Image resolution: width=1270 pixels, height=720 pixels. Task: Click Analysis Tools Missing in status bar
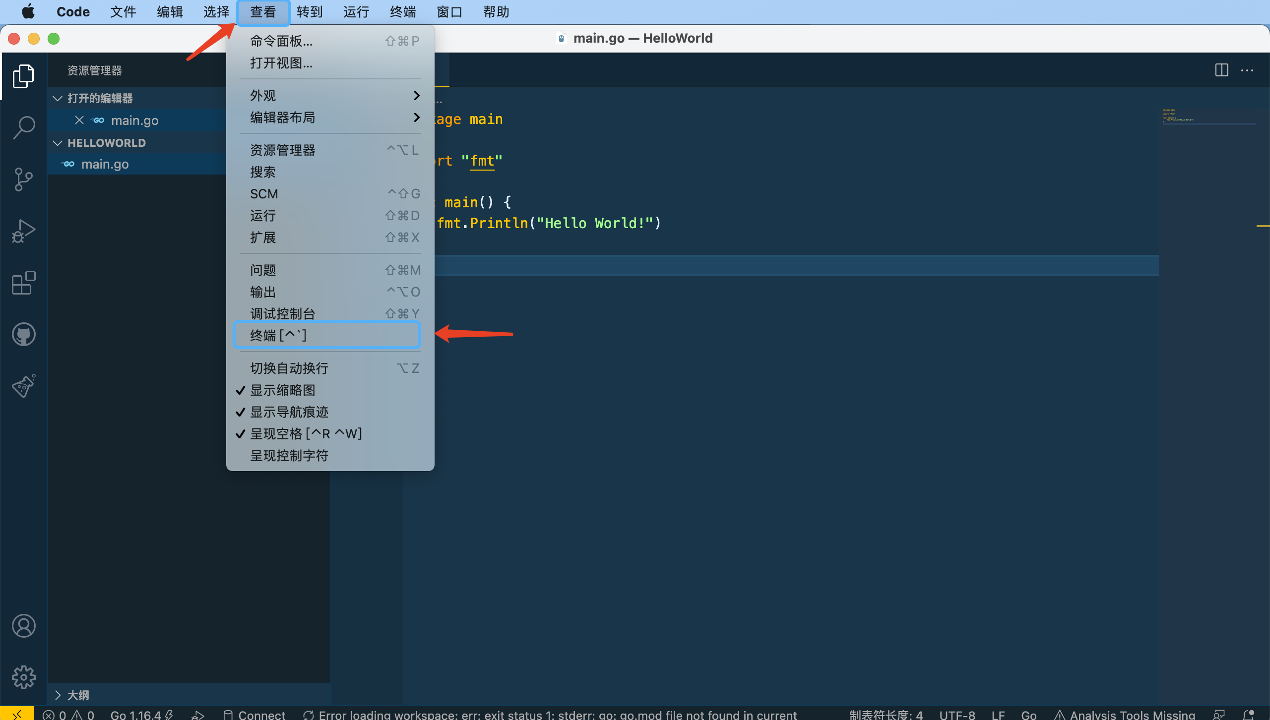1124,715
